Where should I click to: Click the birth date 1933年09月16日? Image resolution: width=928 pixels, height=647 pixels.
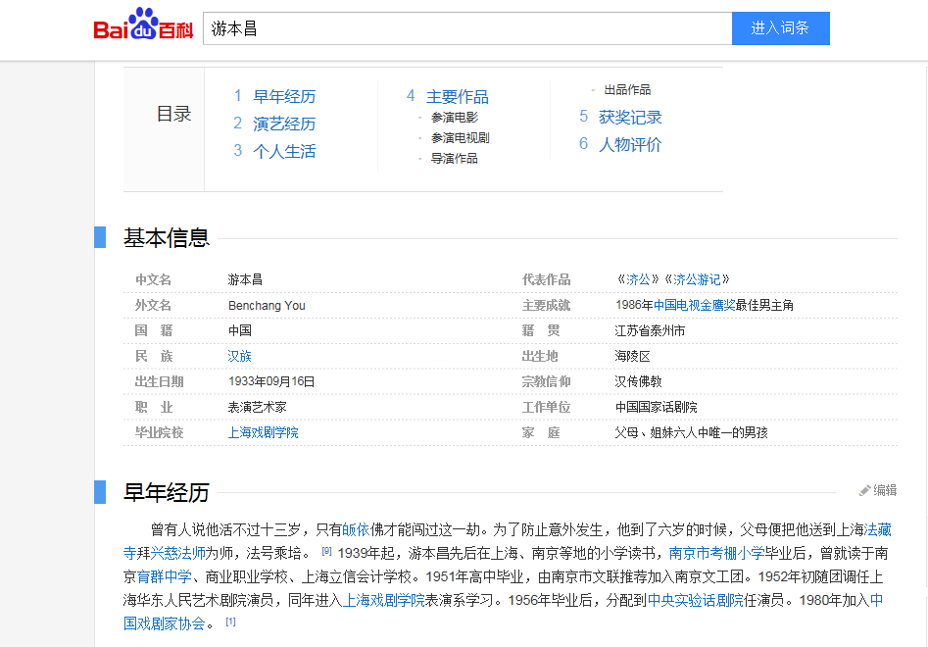tap(271, 381)
